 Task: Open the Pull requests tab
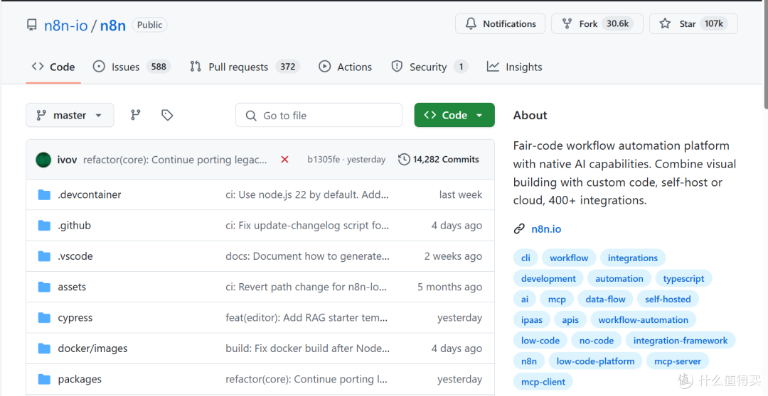[x=245, y=67]
